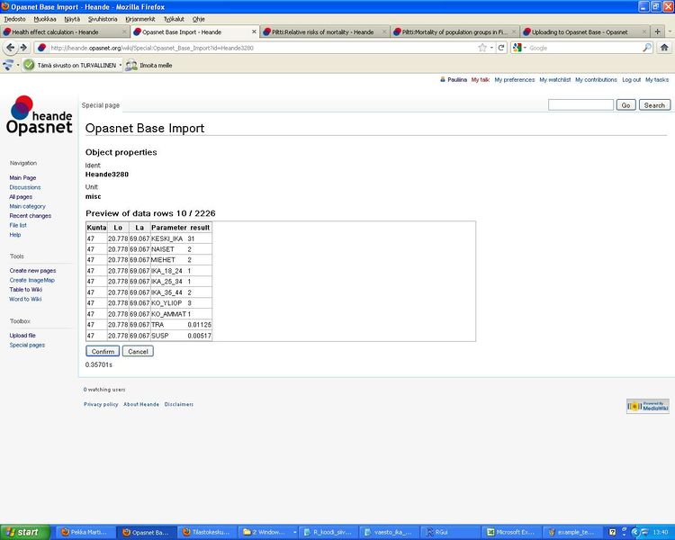The image size is (675, 540).
Task: Open the Table to Wiki tool link
Action: tap(26, 290)
